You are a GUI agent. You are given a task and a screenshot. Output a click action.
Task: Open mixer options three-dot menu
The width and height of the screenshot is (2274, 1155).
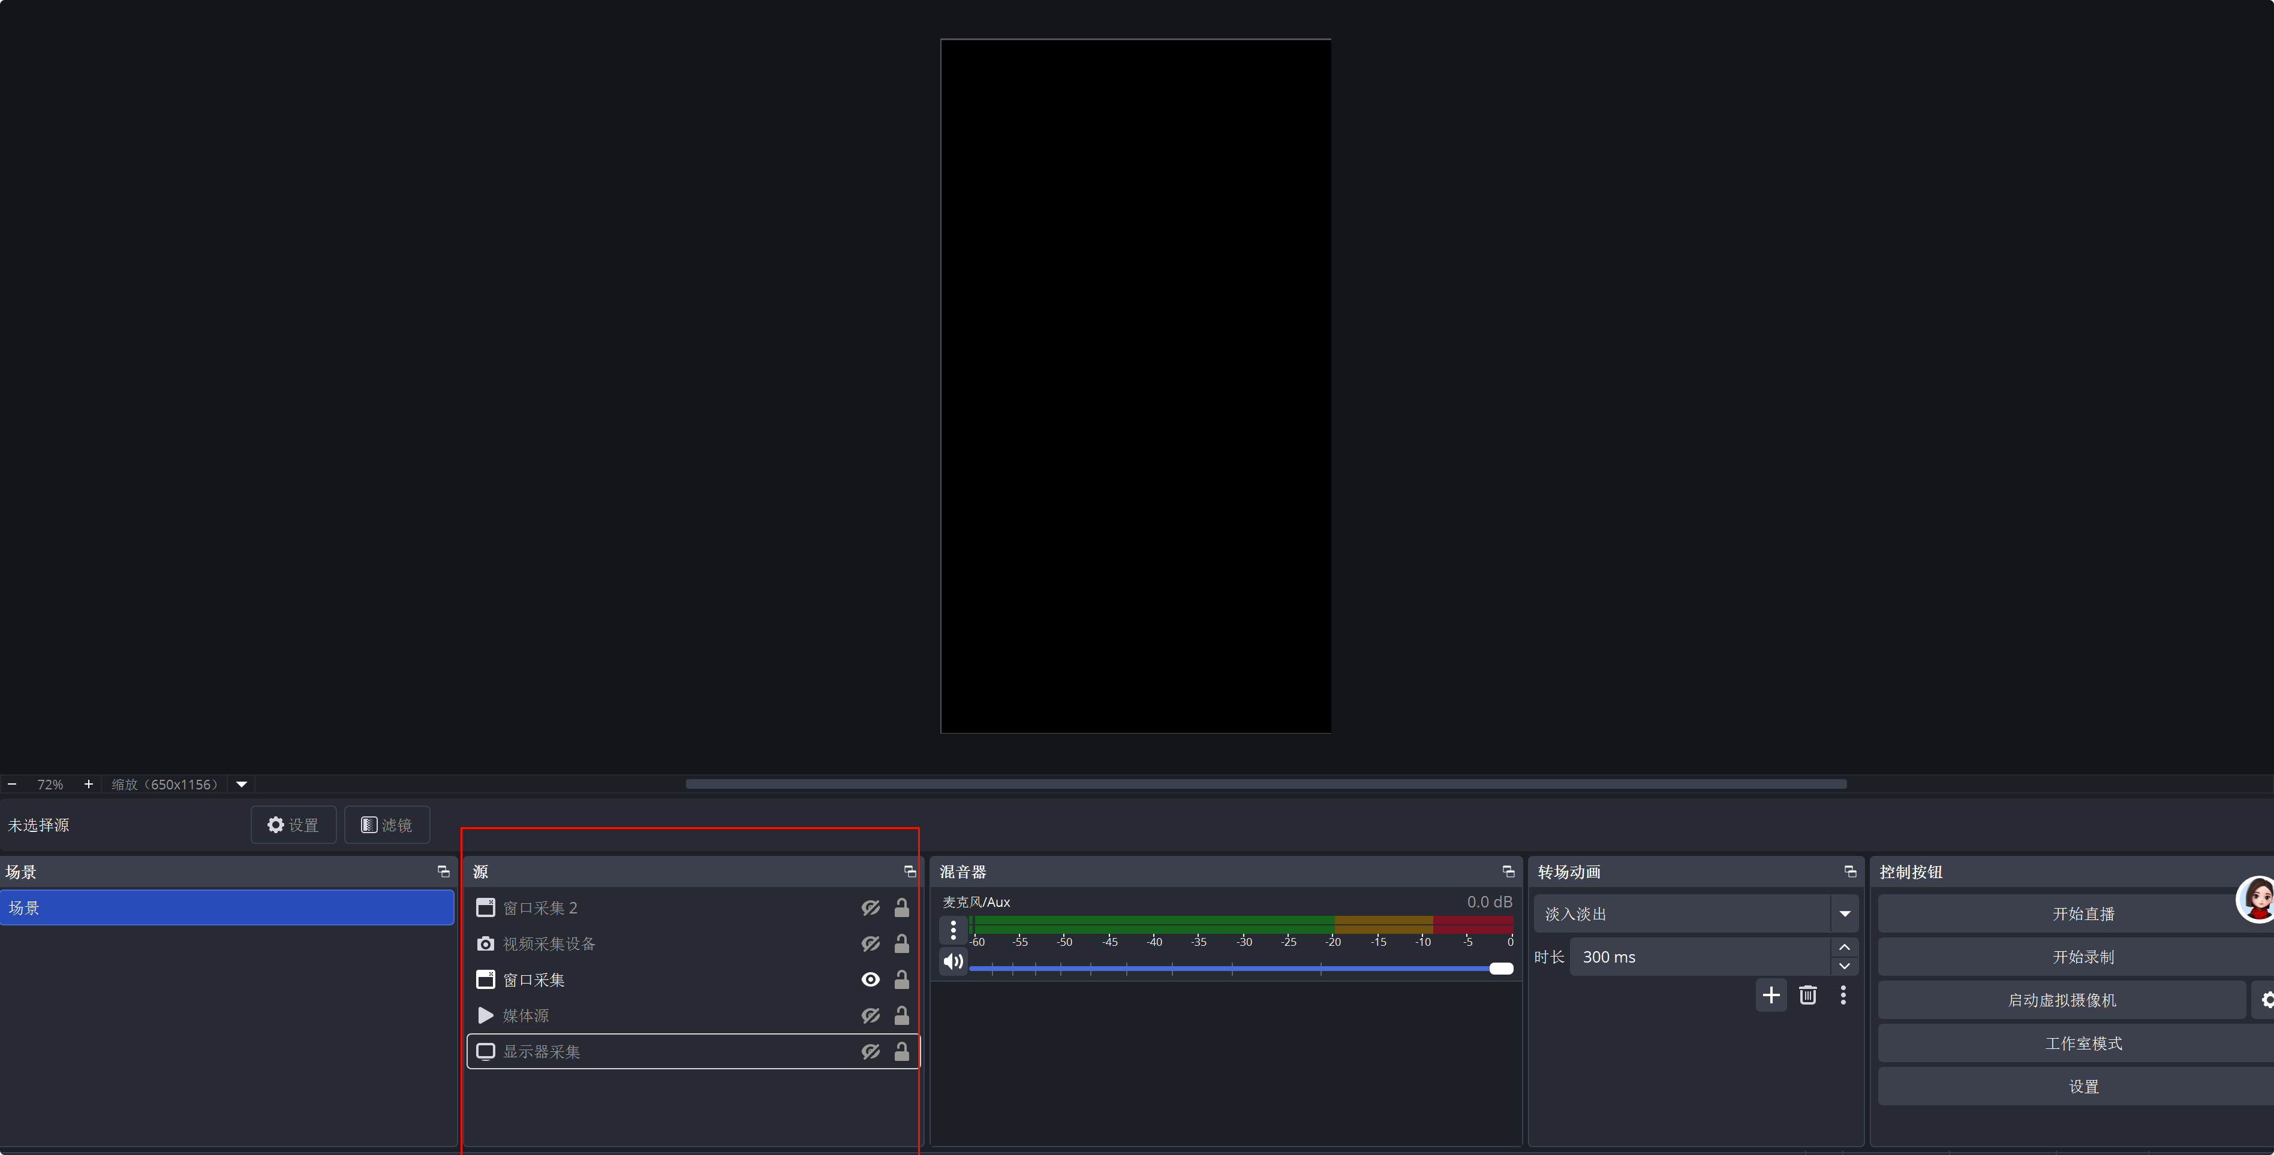pyautogui.click(x=952, y=930)
